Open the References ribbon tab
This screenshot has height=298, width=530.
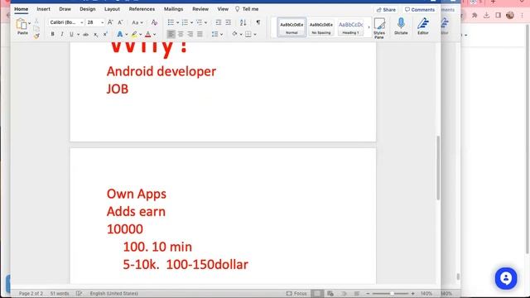point(142,9)
